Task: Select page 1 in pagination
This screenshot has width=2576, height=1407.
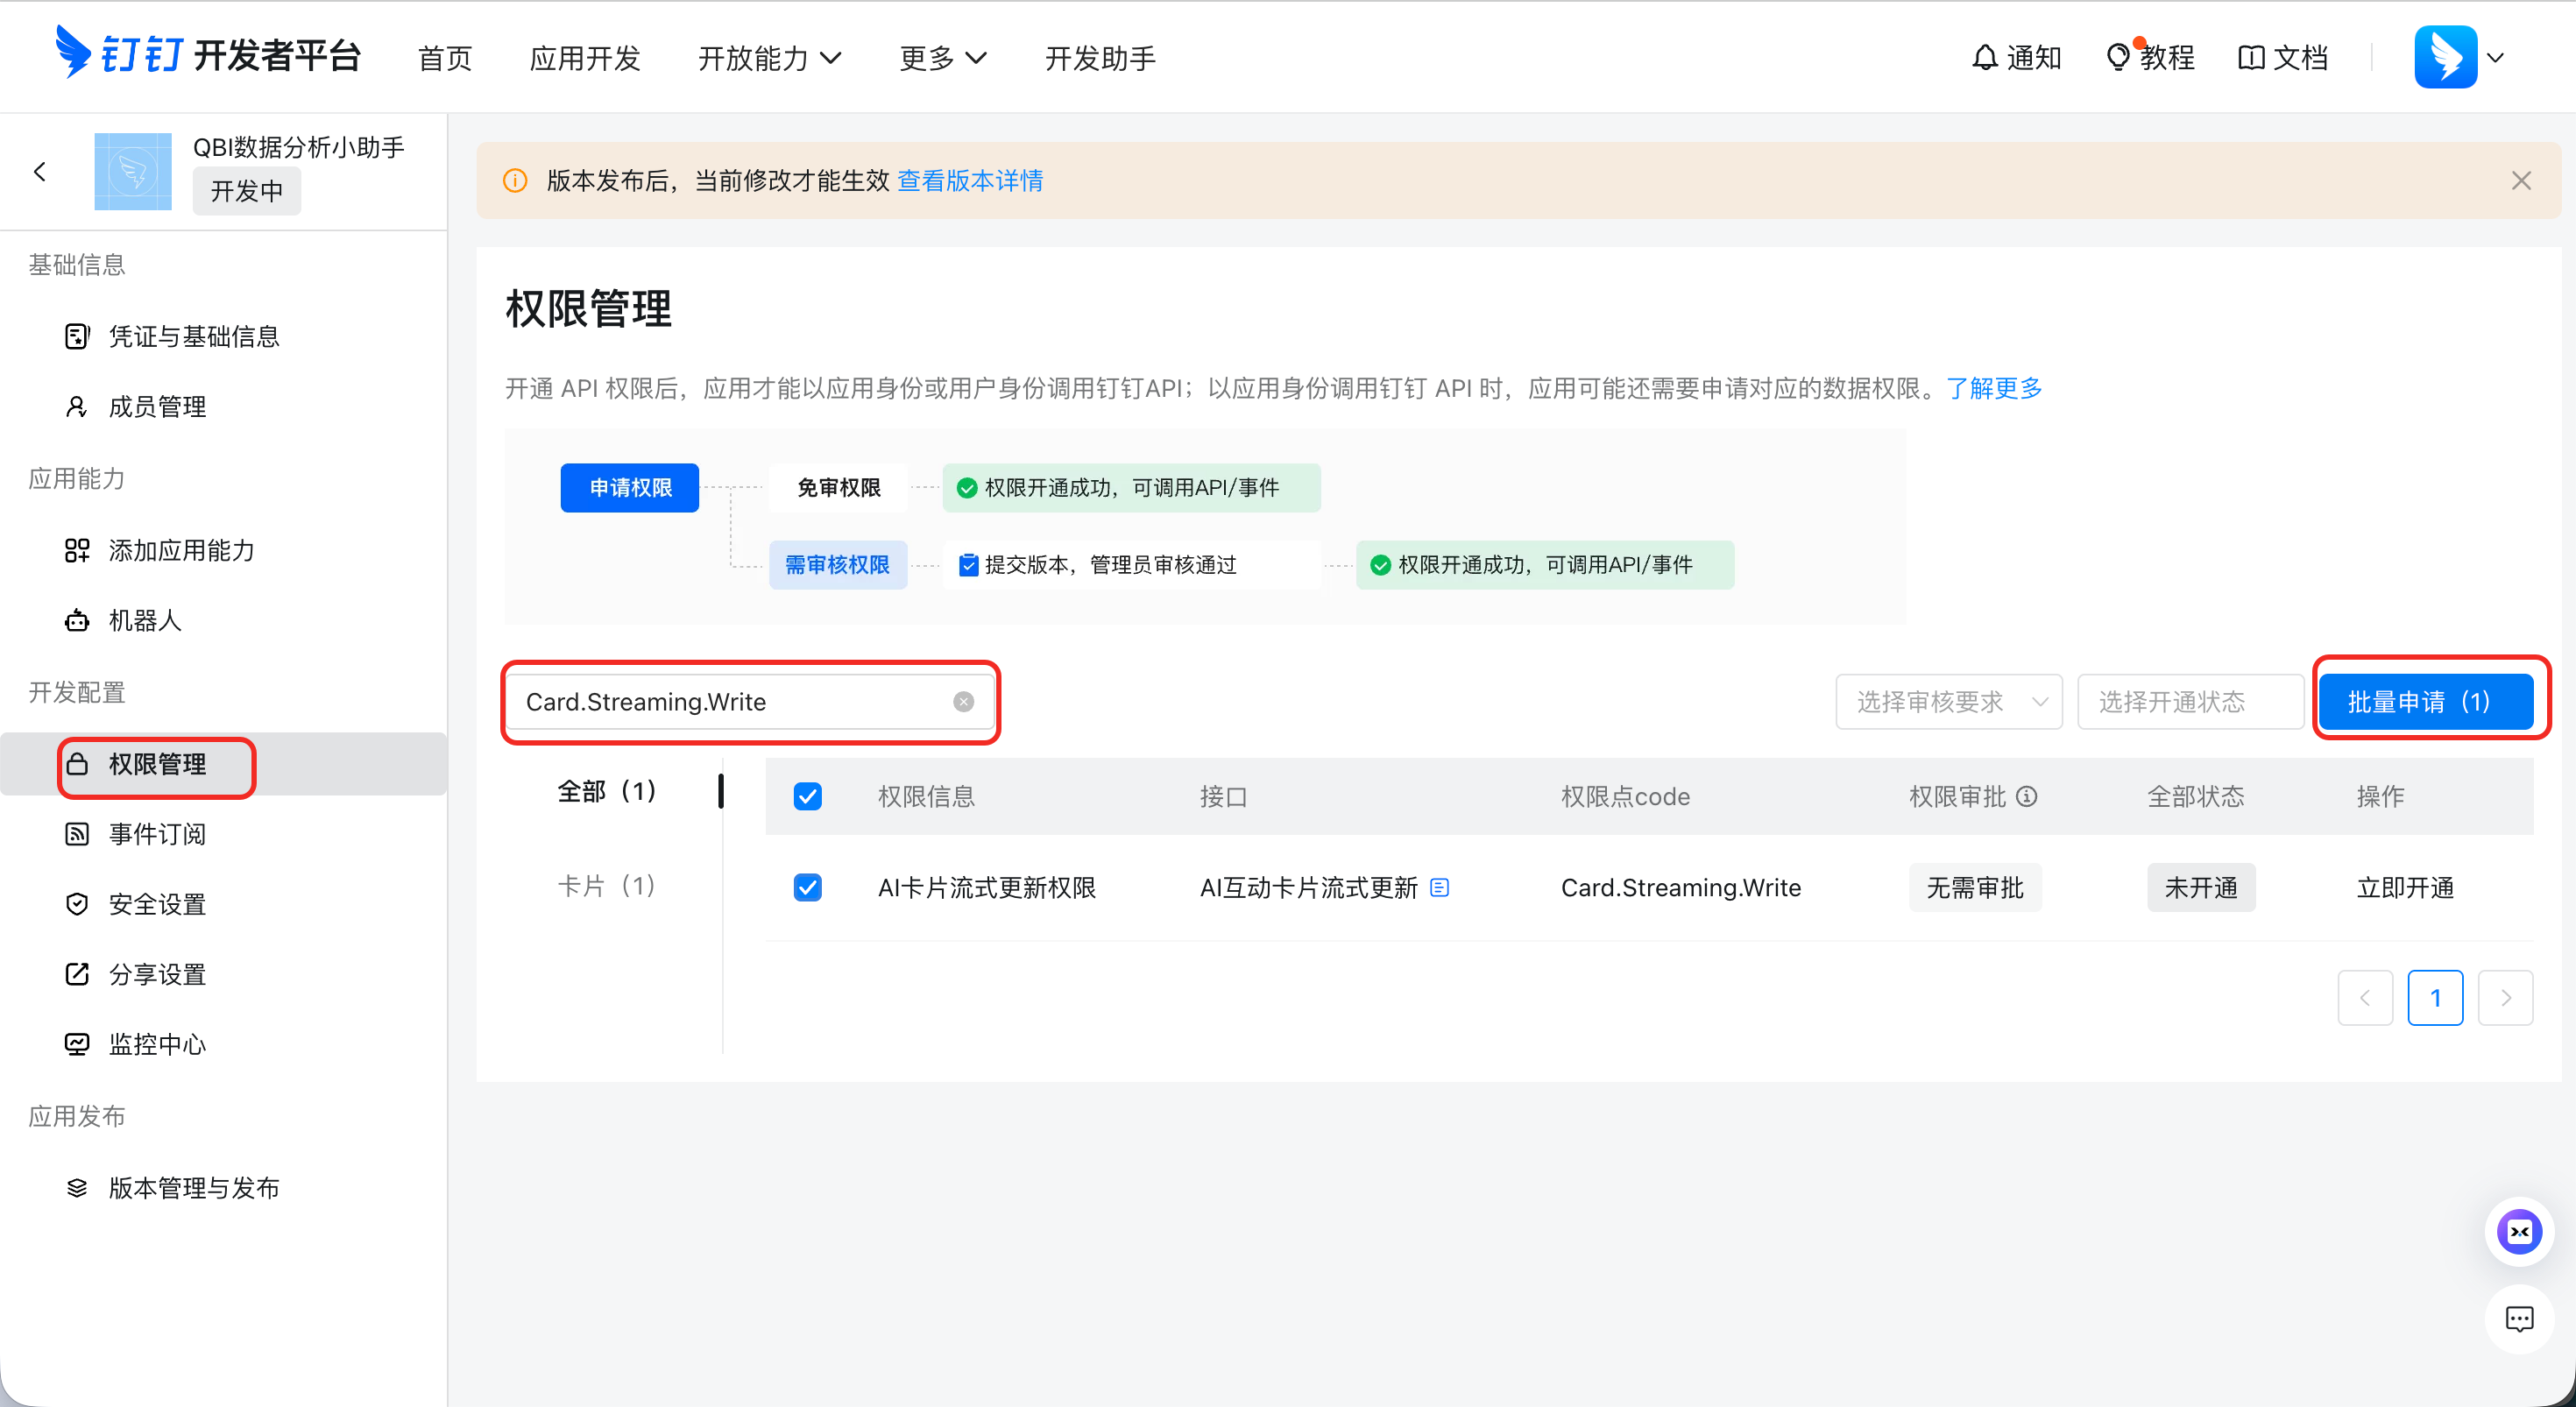Action: click(2435, 997)
